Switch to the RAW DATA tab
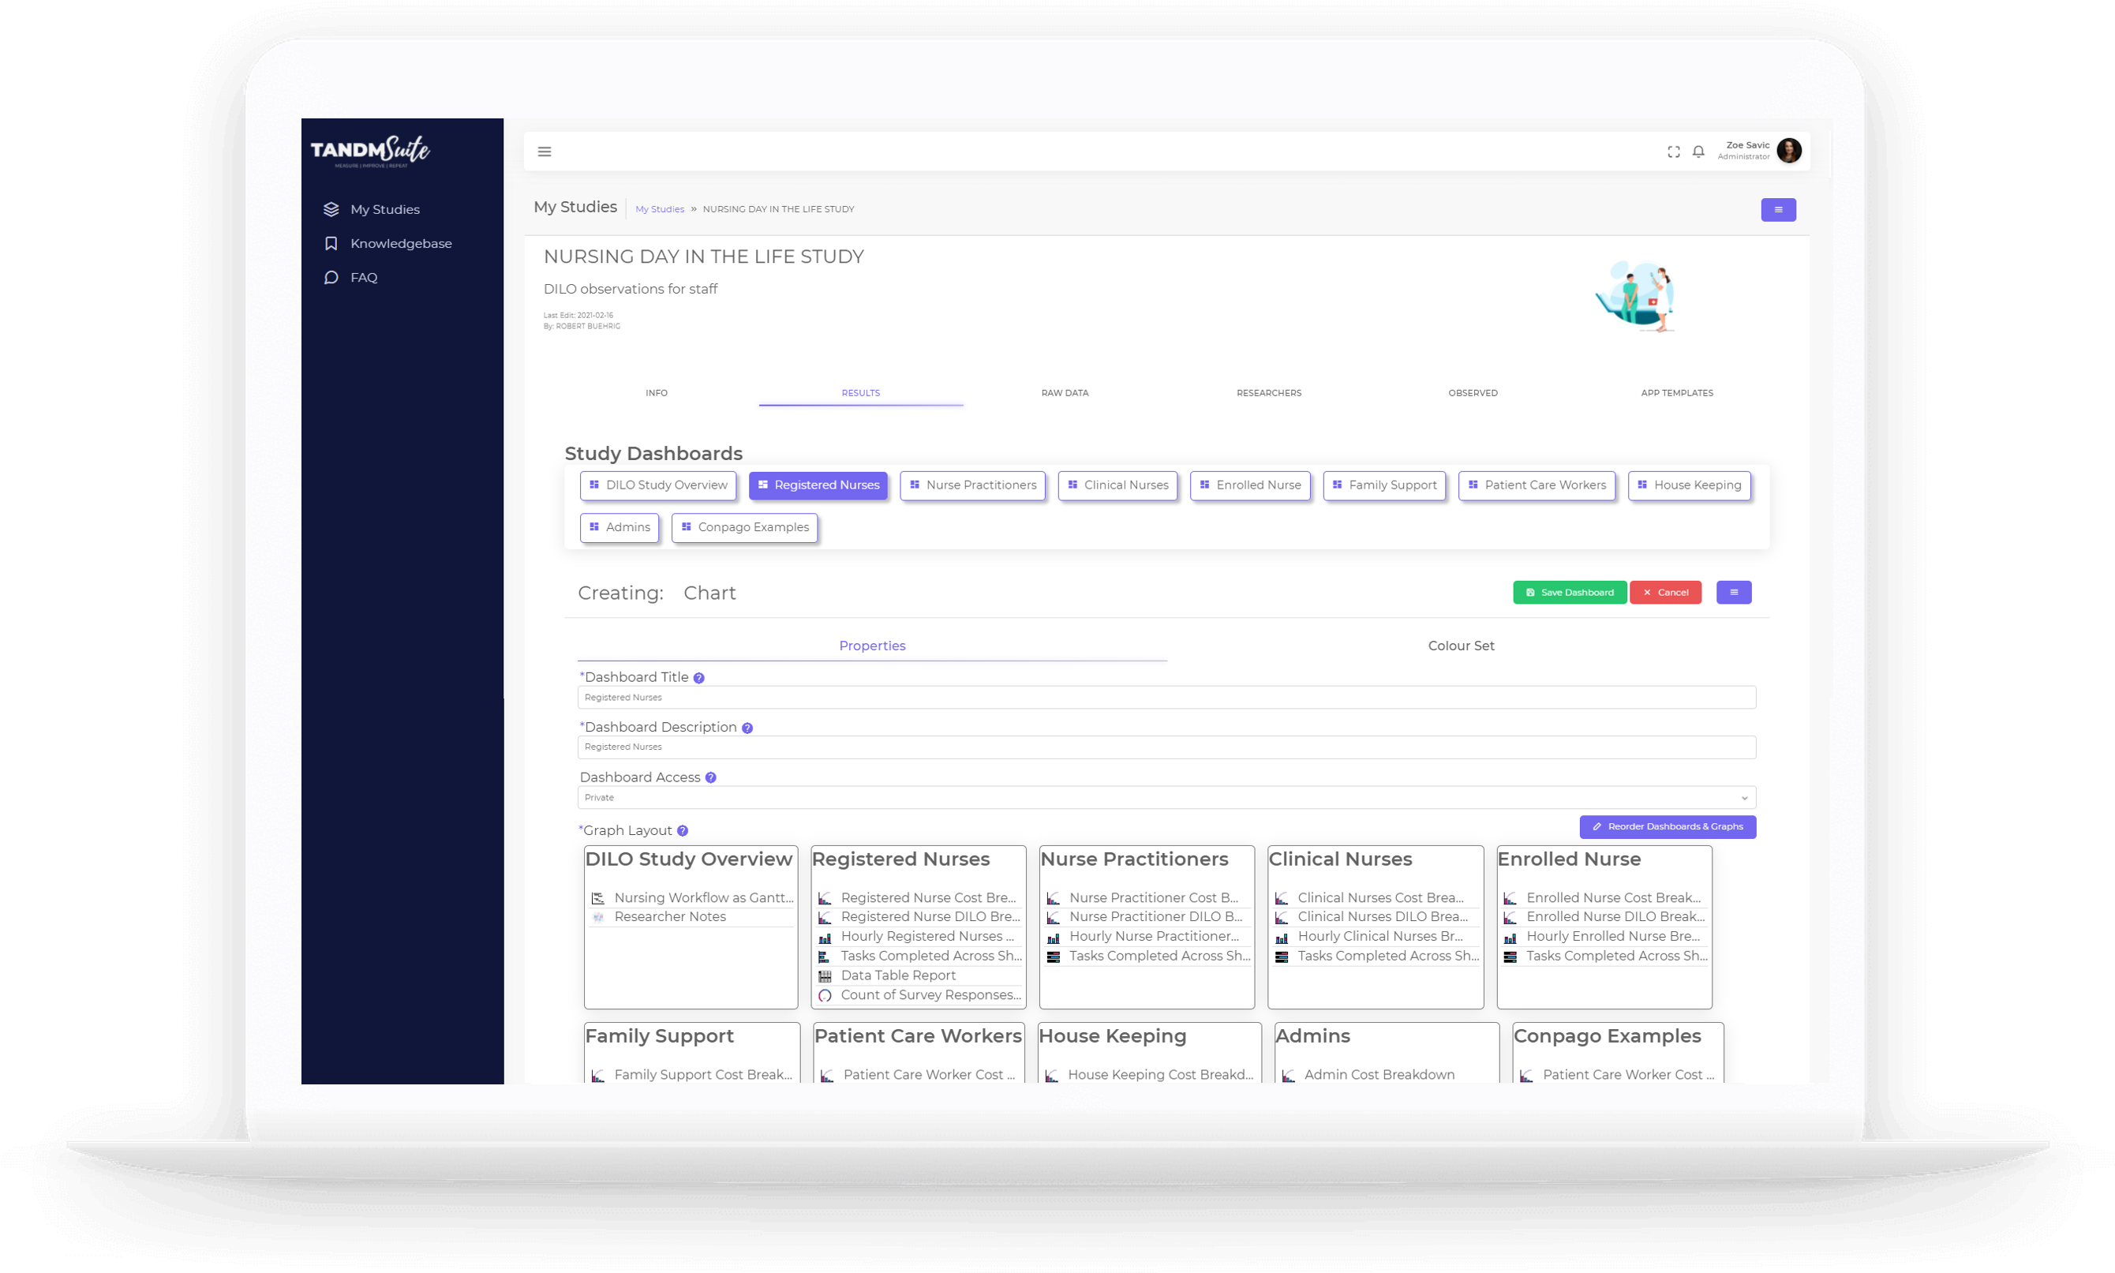 click(1065, 393)
